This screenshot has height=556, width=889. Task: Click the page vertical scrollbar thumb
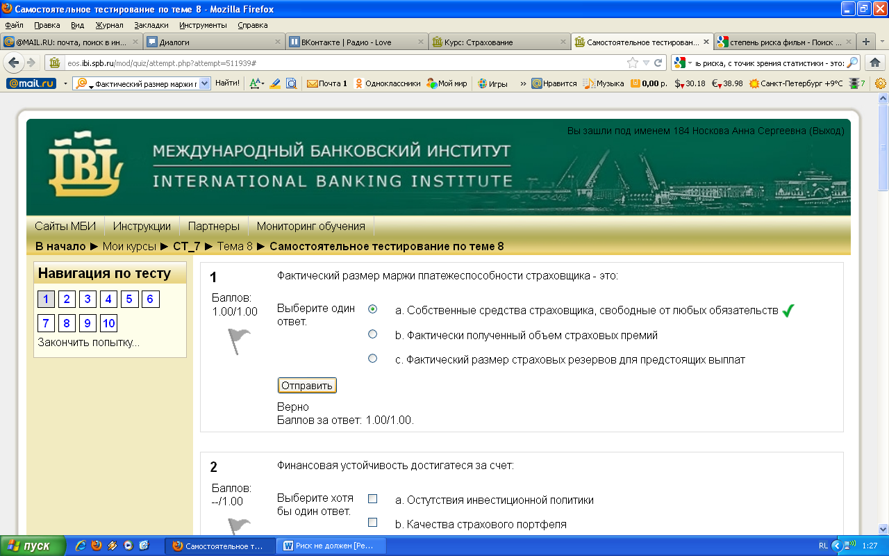tap(883, 146)
